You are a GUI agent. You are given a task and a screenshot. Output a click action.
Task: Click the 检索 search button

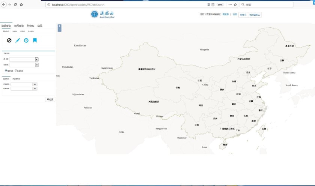(x=50, y=99)
